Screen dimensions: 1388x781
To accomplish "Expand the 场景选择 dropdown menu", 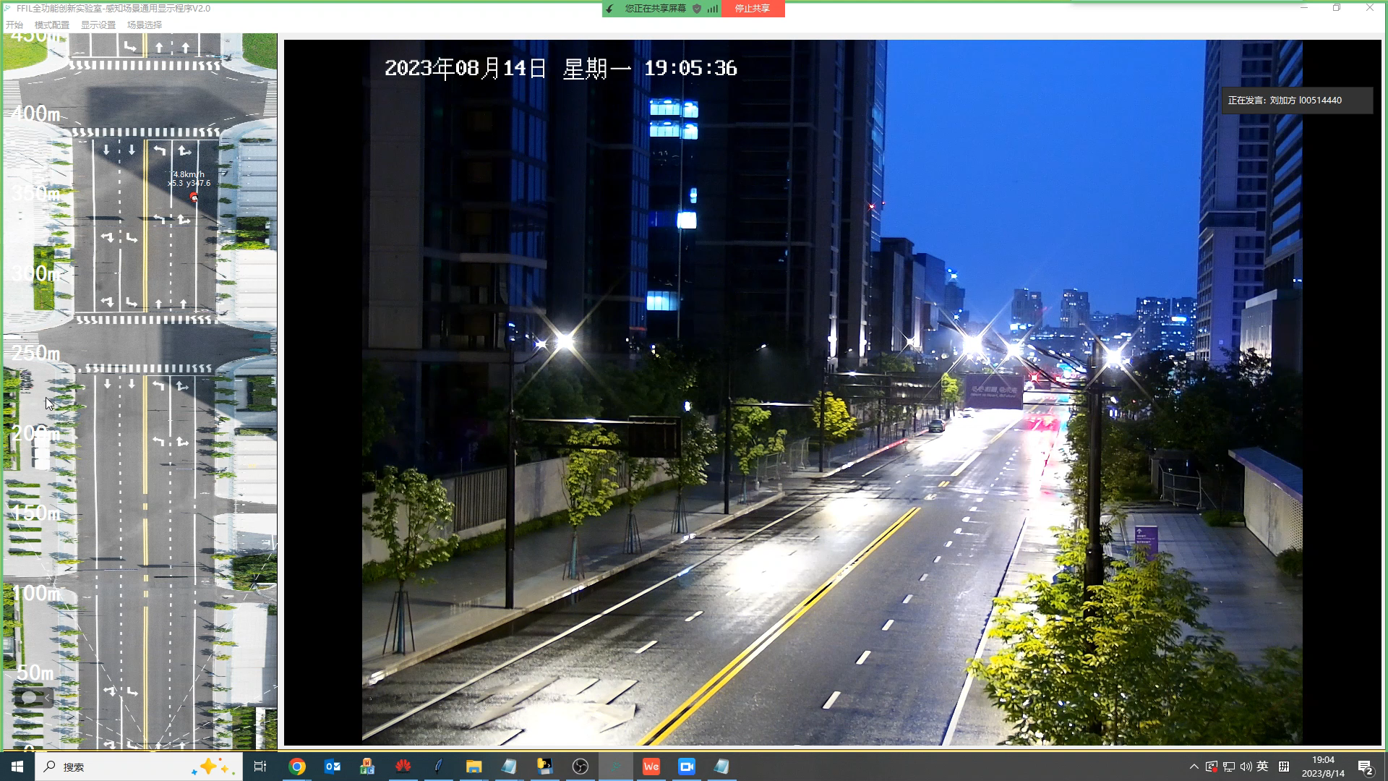I will tap(144, 25).
